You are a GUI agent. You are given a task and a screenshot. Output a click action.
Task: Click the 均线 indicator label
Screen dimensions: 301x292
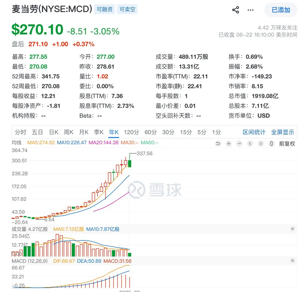pos(17,142)
